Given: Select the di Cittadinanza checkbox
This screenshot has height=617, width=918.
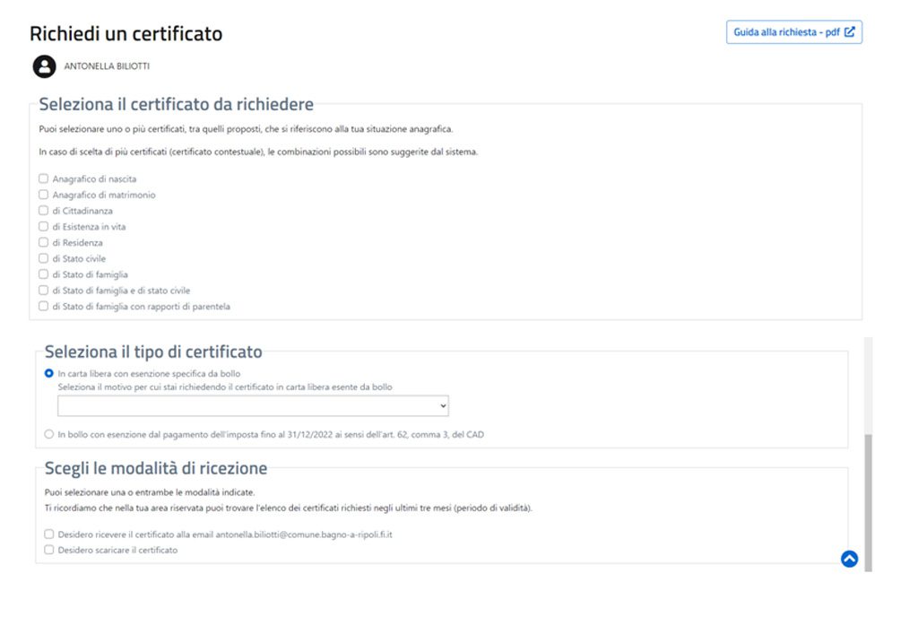Looking at the screenshot, I should click(43, 210).
